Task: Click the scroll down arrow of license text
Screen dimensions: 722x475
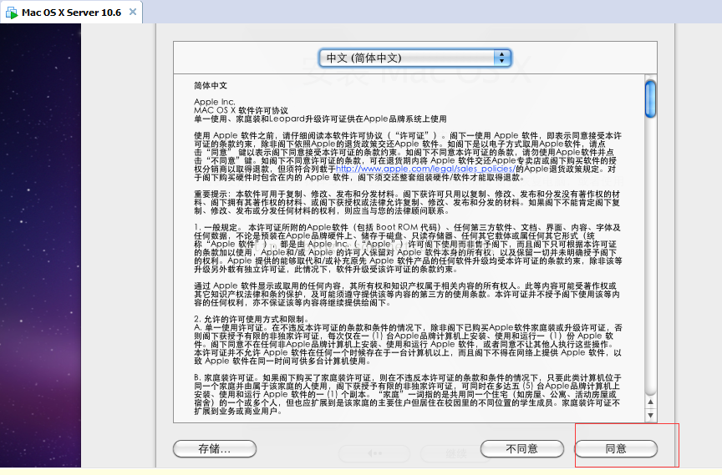Action: pyautogui.click(x=650, y=415)
